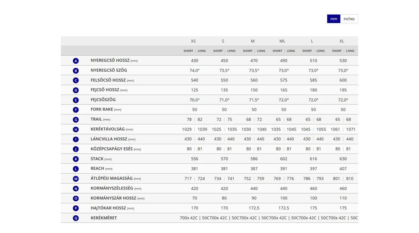Click wheelbase value 1040 for M
The height and width of the screenshot is (233, 419).
(x=262, y=129)
